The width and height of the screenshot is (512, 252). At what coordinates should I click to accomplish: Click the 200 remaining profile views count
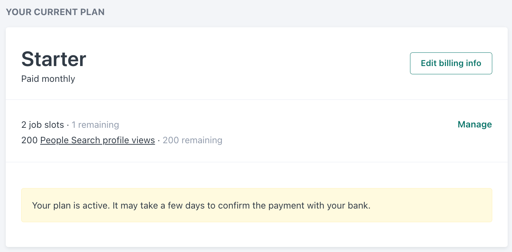coord(192,140)
